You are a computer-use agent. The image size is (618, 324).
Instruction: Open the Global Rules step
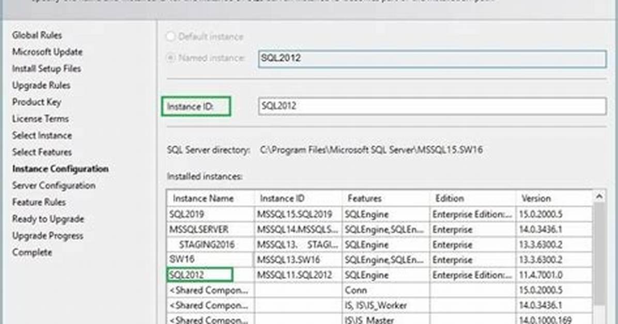(37, 35)
